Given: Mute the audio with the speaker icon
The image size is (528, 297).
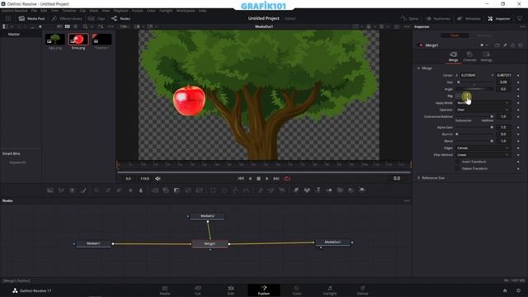Looking at the screenshot, I should pos(158,178).
